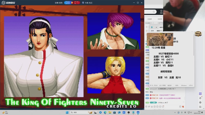The image size is (205, 115).
Task: Open Outlook from the taskbar
Action: point(119,112)
